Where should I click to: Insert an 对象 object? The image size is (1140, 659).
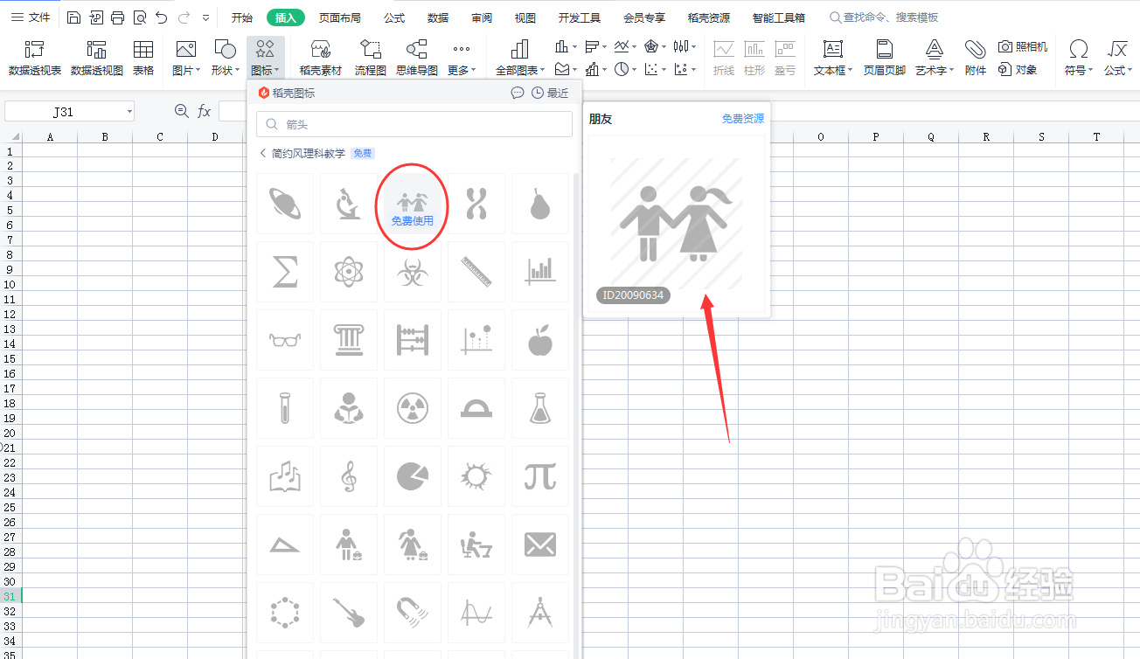click(1018, 69)
